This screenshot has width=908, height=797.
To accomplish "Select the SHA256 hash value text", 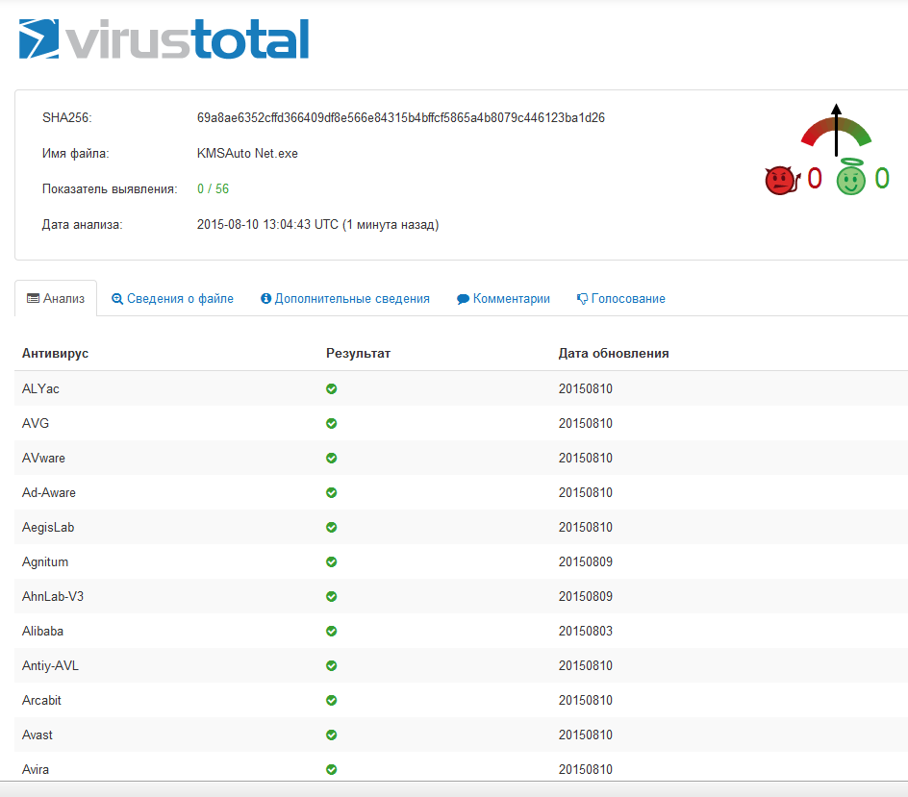I will click(400, 118).
